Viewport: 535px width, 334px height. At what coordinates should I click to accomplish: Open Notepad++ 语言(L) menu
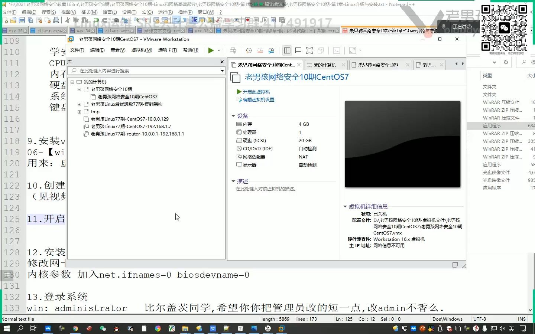click(x=110, y=12)
